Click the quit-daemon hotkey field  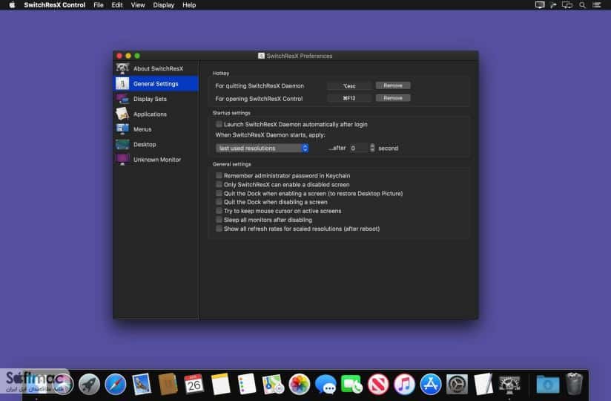click(x=349, y=86)
